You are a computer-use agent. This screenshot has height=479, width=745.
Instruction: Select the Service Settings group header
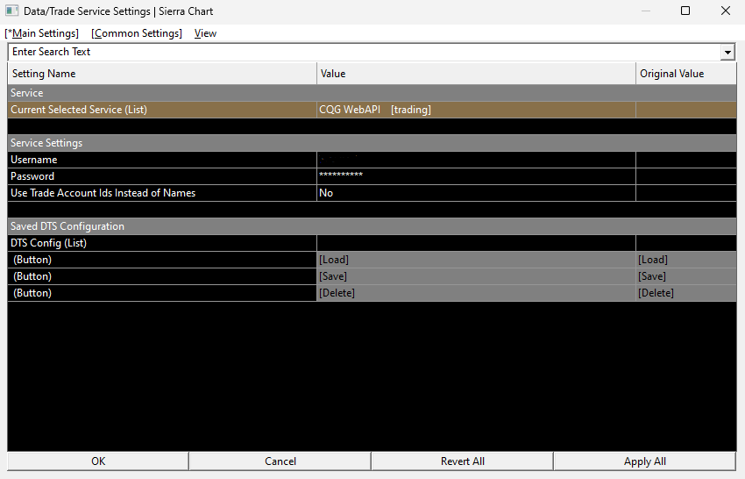click(372, 143)
